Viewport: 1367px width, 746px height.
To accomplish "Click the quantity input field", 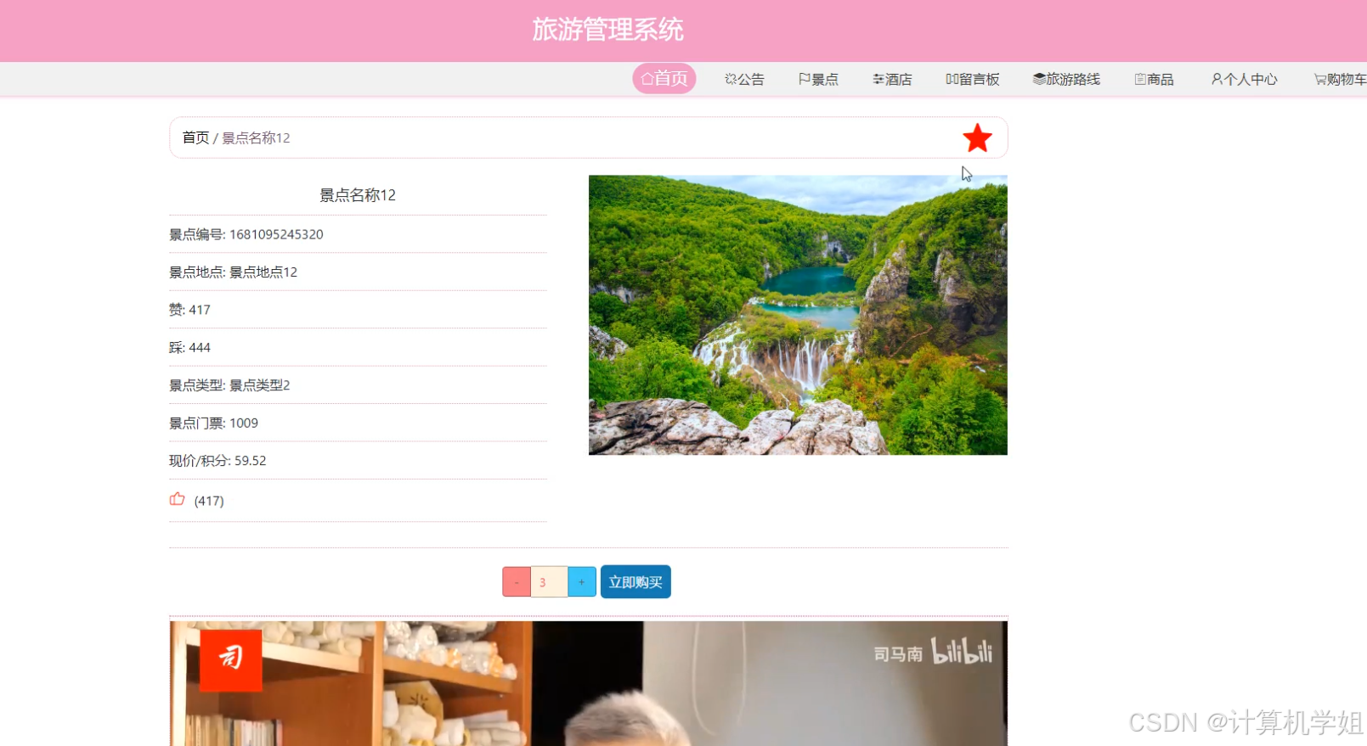I will (x=549, y=582).
